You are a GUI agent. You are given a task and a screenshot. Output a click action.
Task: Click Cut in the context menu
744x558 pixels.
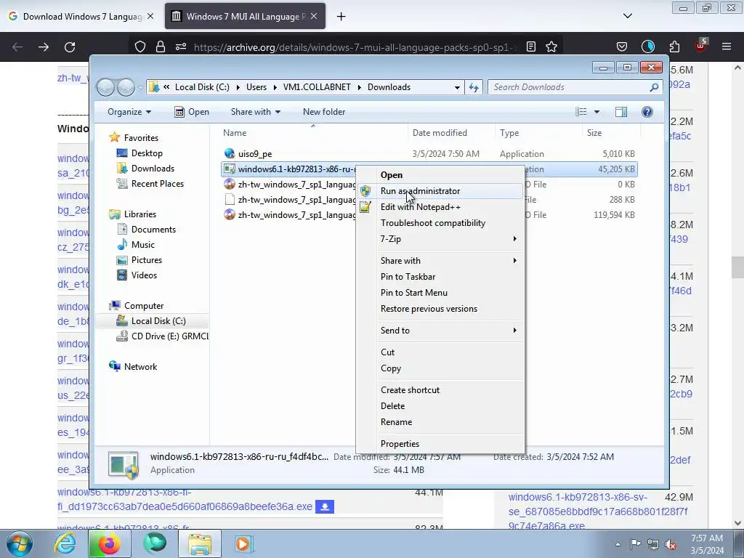point(387,352)
